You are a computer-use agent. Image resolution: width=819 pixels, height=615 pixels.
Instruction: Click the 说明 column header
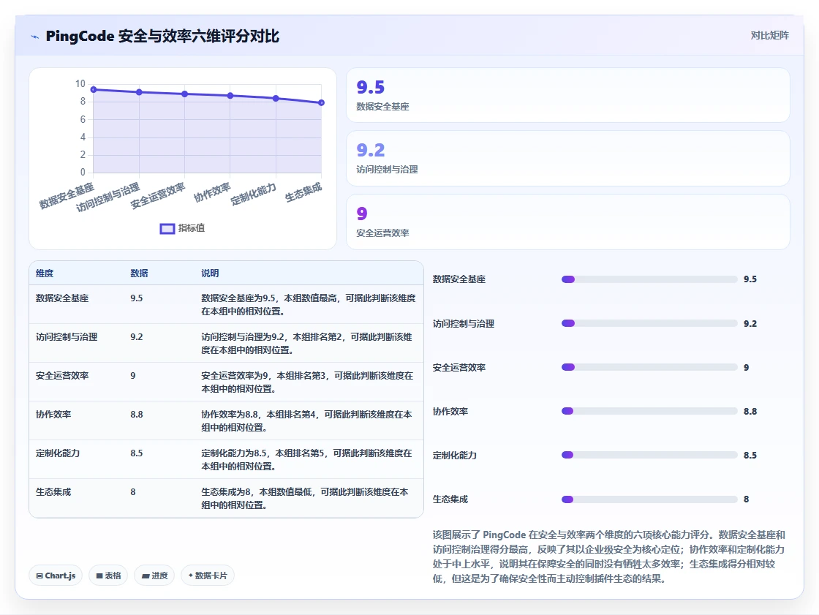(210, 273)
